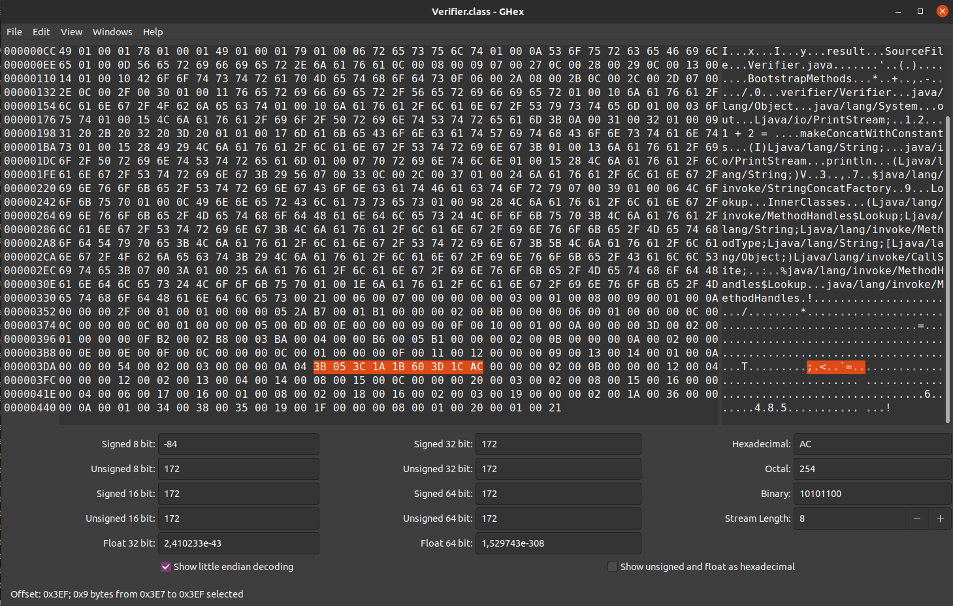The width and height of the screenshot is (953, 606).
Task: Click the Unsigned 32 bit value field
Action: pos(558,469)
